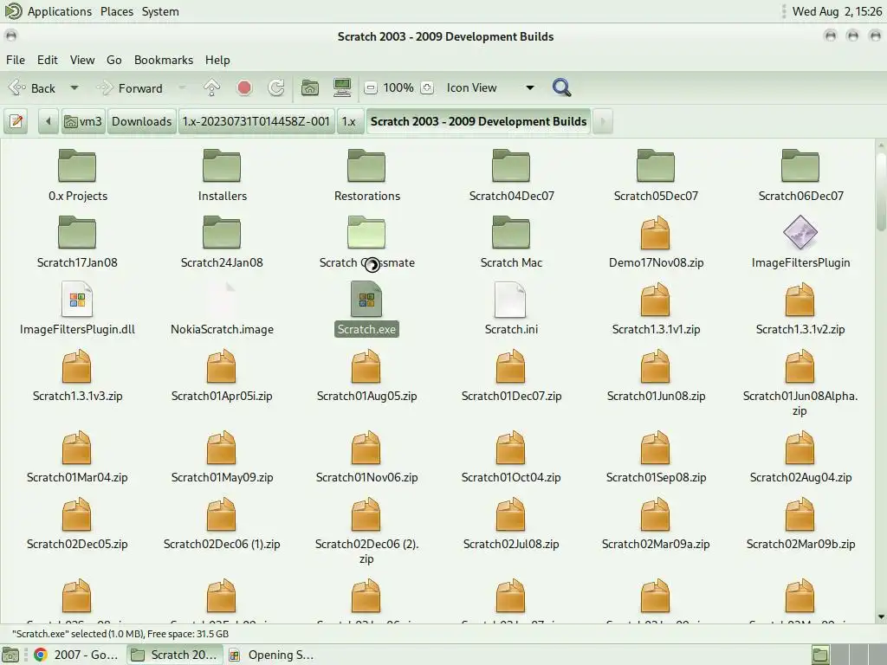Switch to the Chrome '2007 - Go...' taskbar window
Viewport: 887px width, 665px height.
[x=76, y=655]
